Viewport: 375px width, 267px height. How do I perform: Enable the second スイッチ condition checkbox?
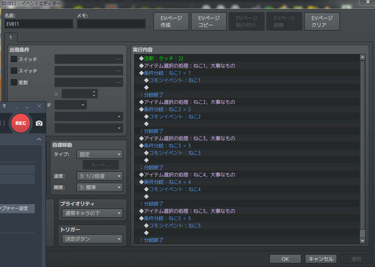point(14,70)
